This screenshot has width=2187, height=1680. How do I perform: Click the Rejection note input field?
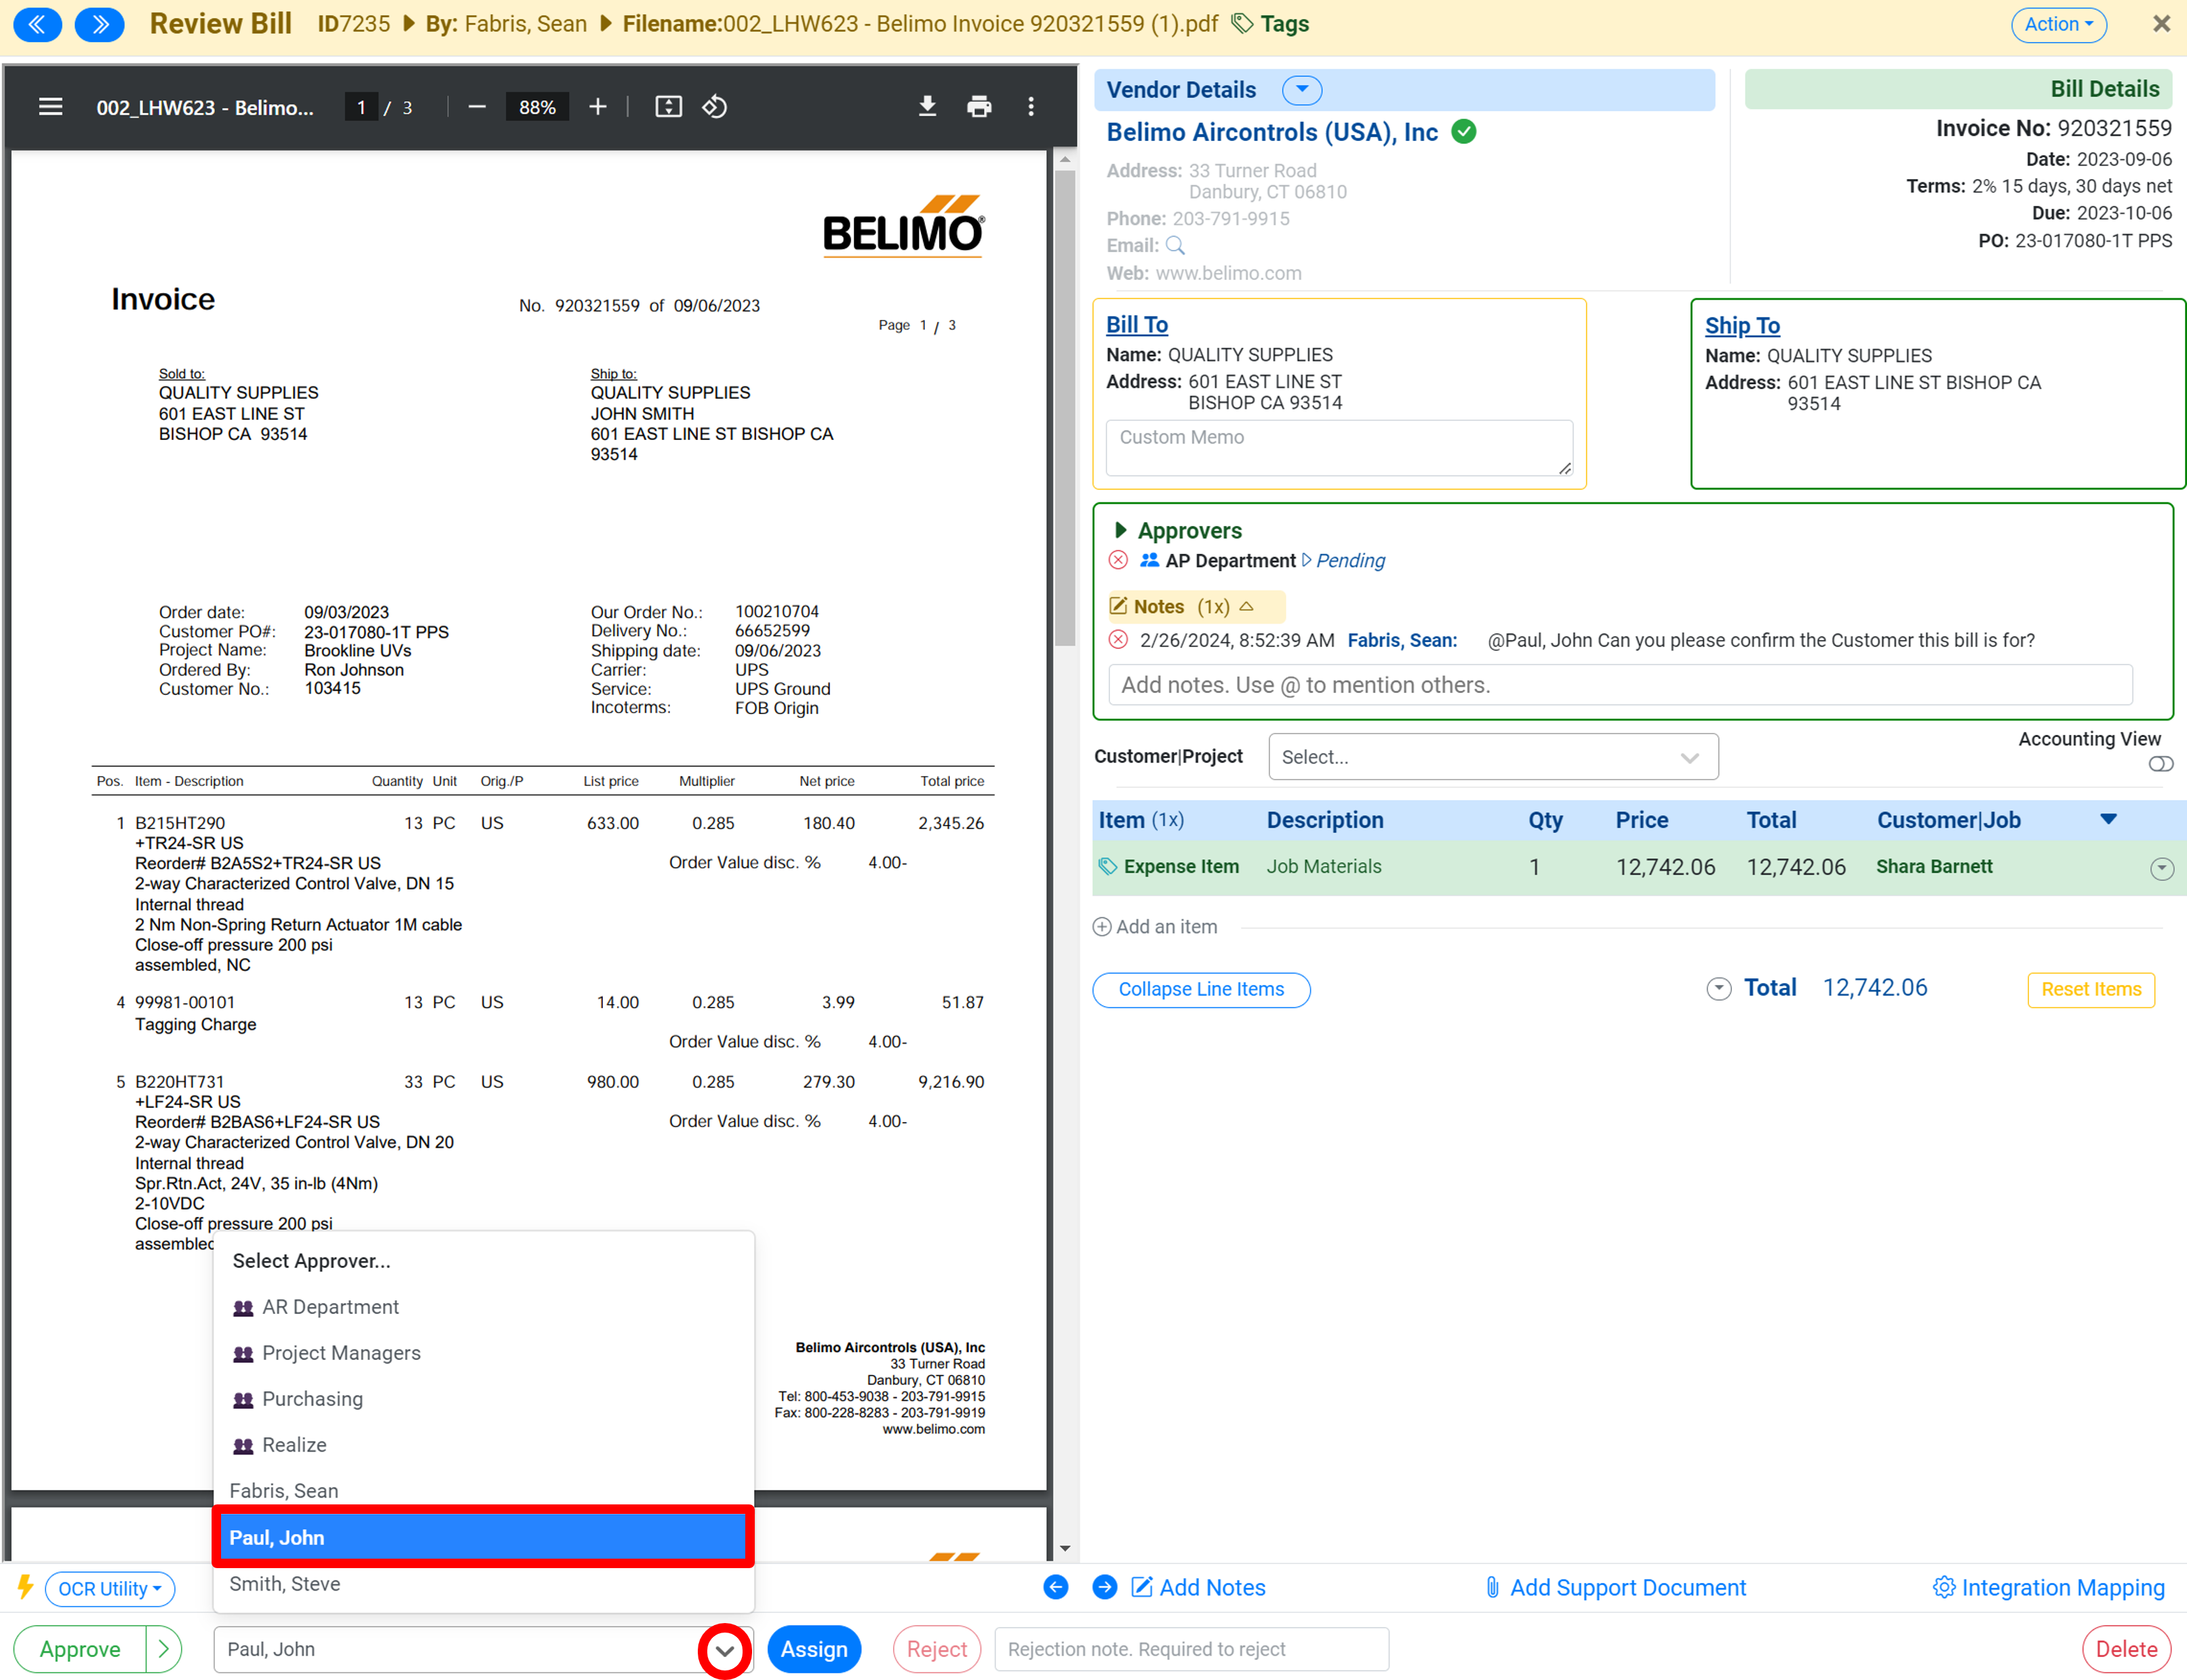click(x=1191, y=1649)
